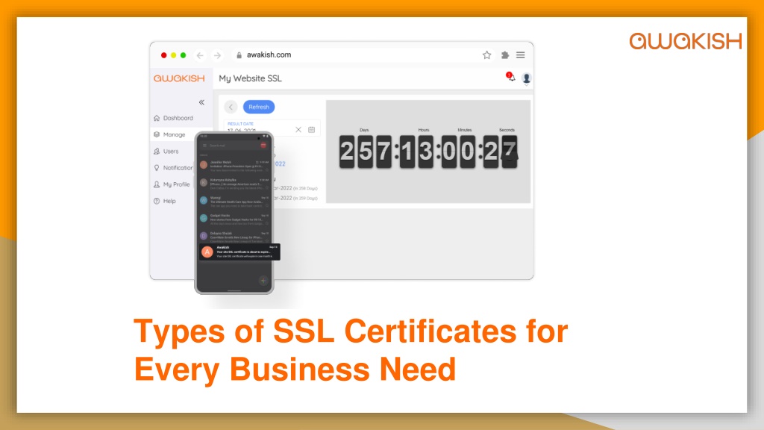
Task: Tap the orange 'A' Awakish sender avatar
Action: [x=207, y=252]
